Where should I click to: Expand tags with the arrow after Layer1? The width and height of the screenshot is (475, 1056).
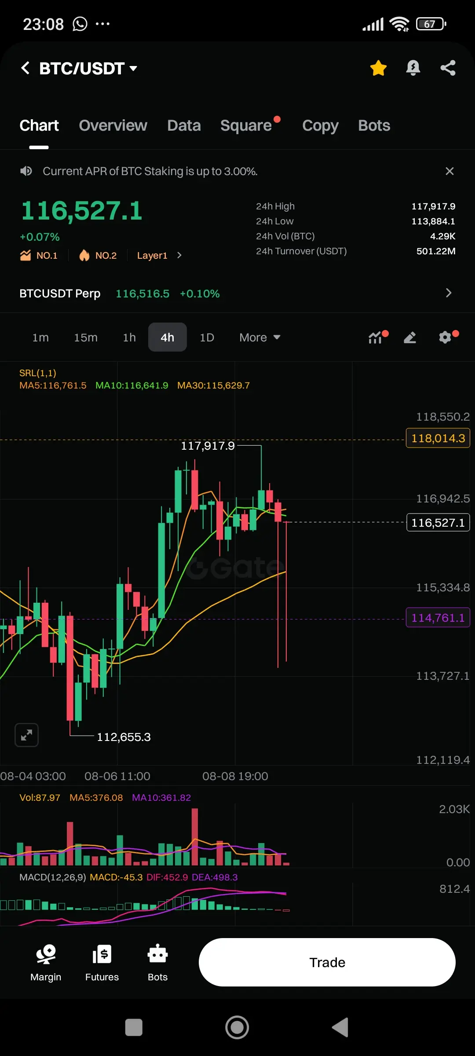pos(179,255)
